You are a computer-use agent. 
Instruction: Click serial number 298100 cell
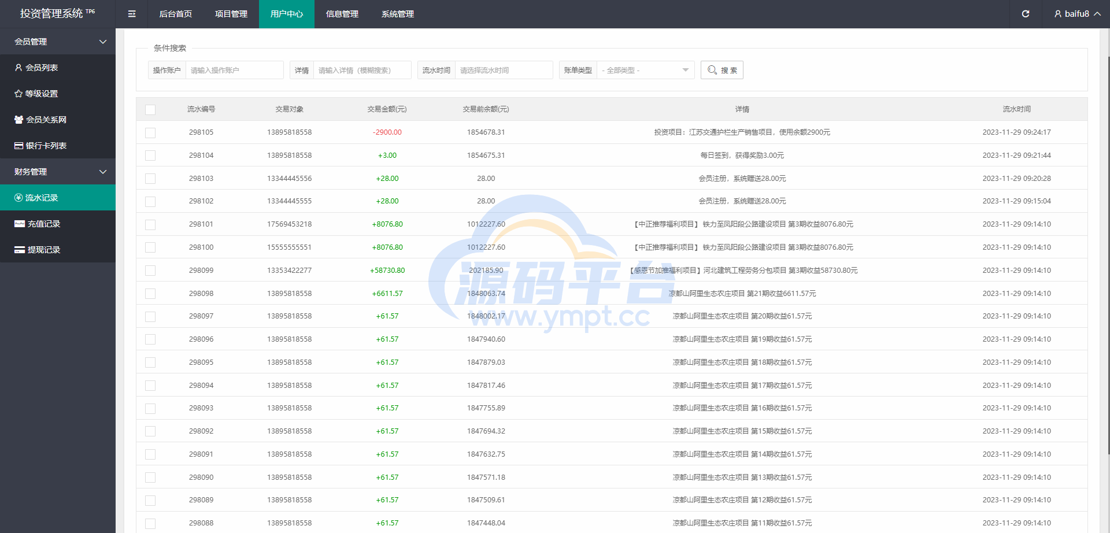tap(201, 247)
